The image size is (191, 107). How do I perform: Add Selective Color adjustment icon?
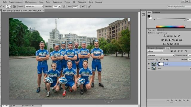coord(175,44)
